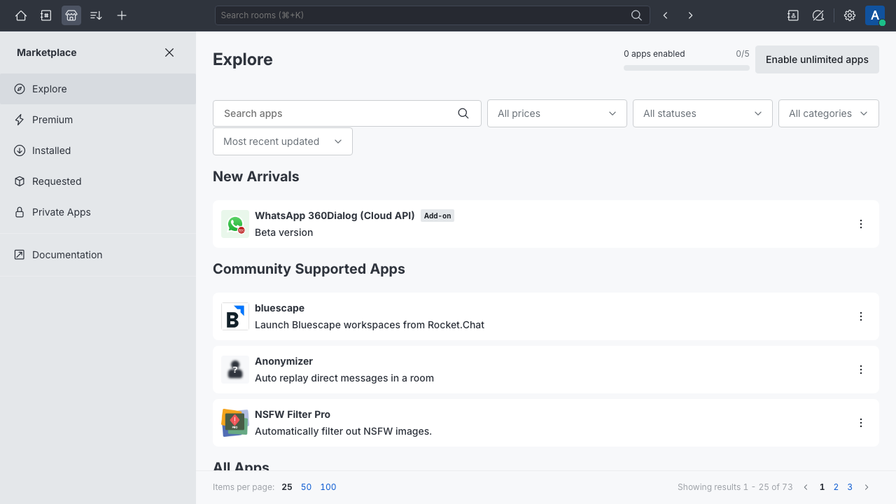896x504 pixels.
Task: Click the Anonymizer app logo
Action: [235, 370]
